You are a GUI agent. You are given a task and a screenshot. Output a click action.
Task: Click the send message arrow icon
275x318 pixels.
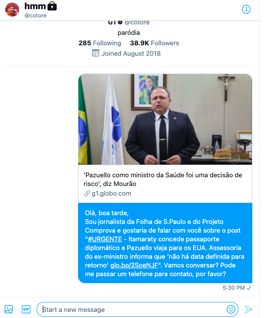tap(248, 309)
